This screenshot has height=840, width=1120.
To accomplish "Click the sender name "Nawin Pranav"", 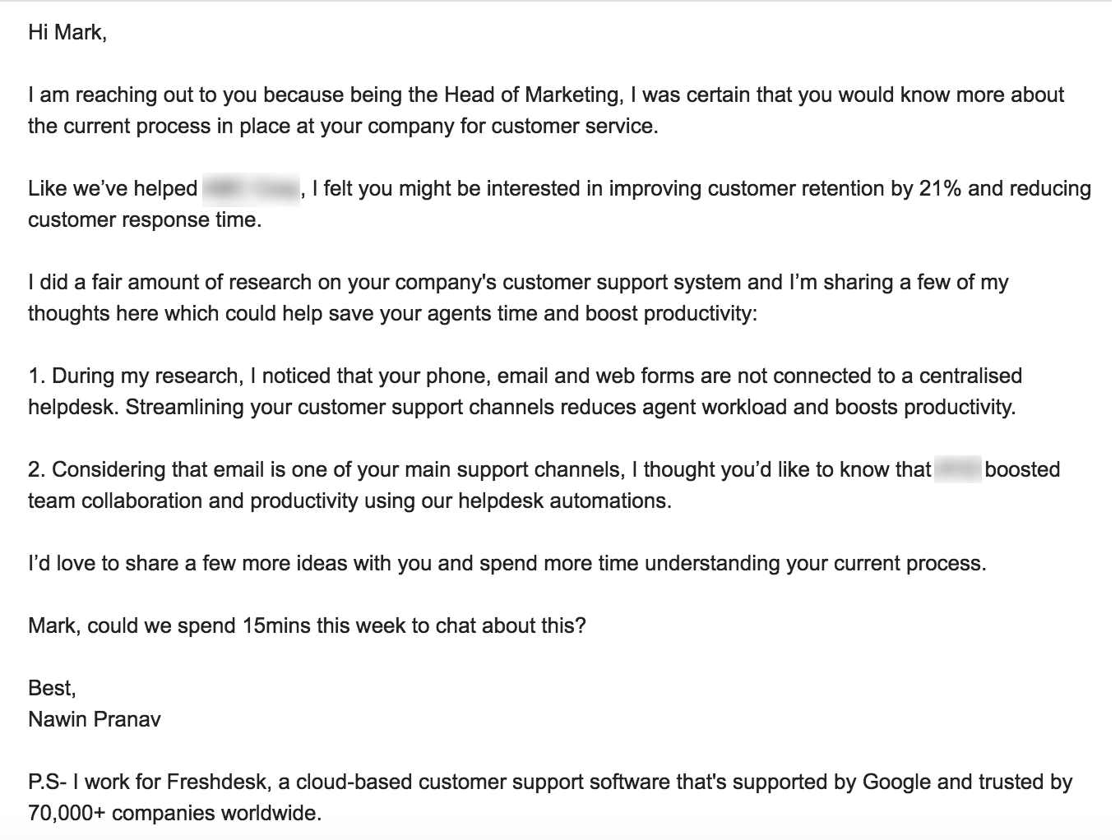I will click(95, 720).
